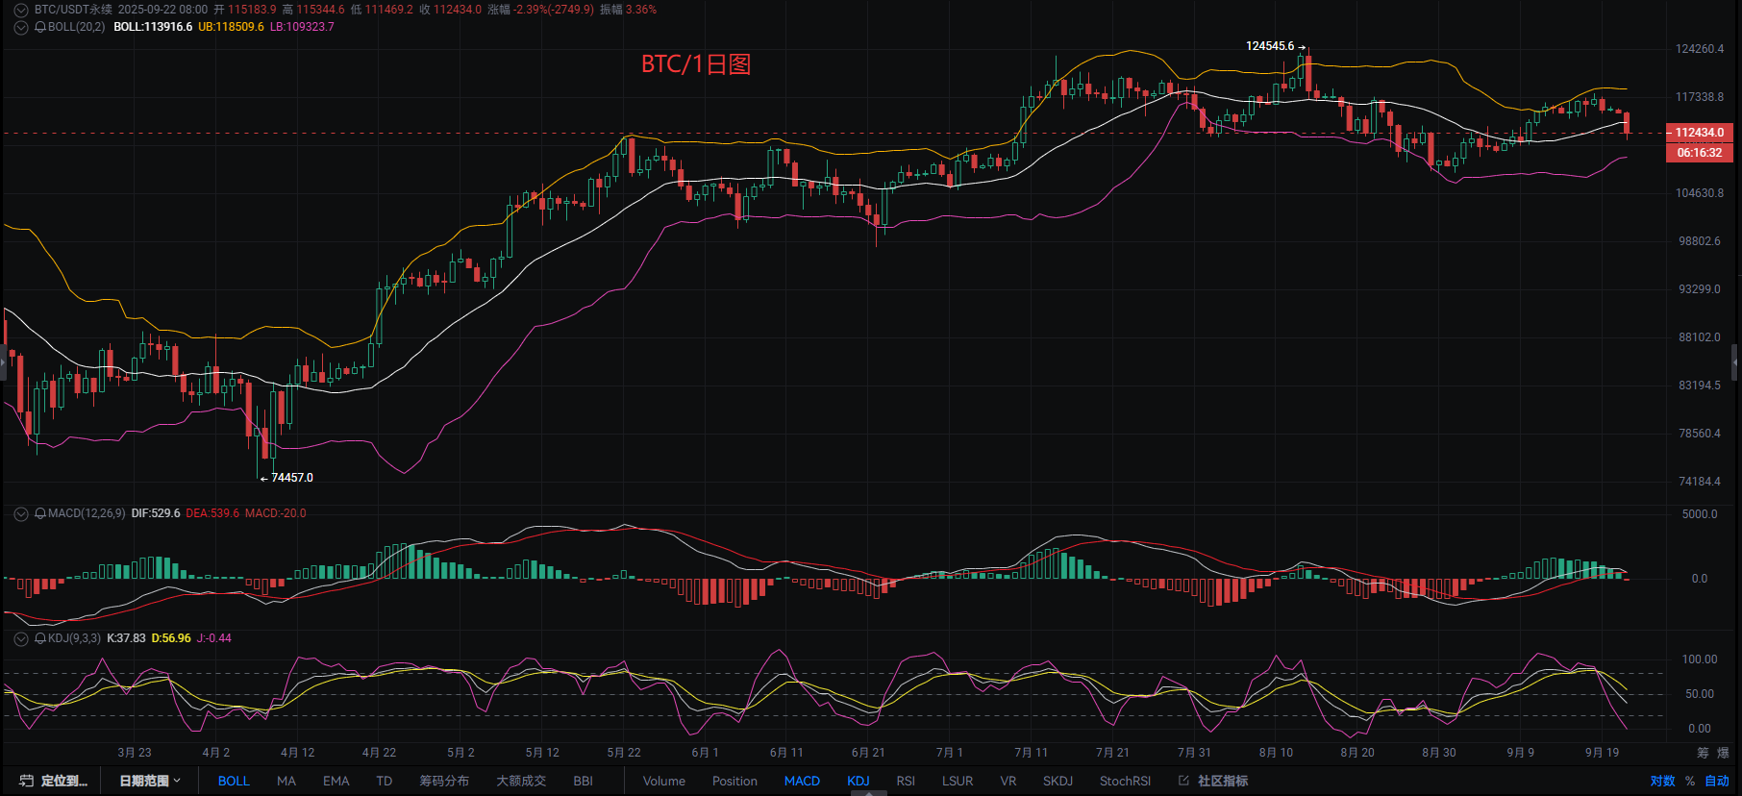
Task: Click the 爆 liquidation shortcut
Action: click(1724, 753)
